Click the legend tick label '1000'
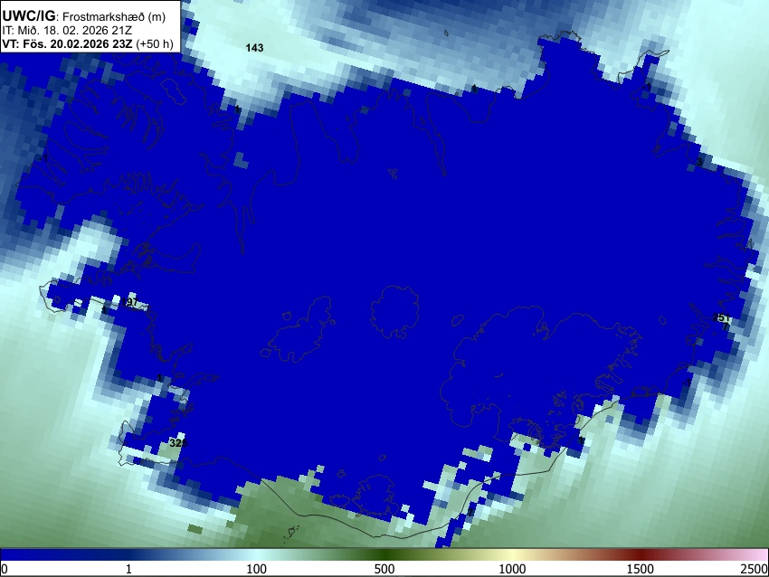 coord(512,569)
